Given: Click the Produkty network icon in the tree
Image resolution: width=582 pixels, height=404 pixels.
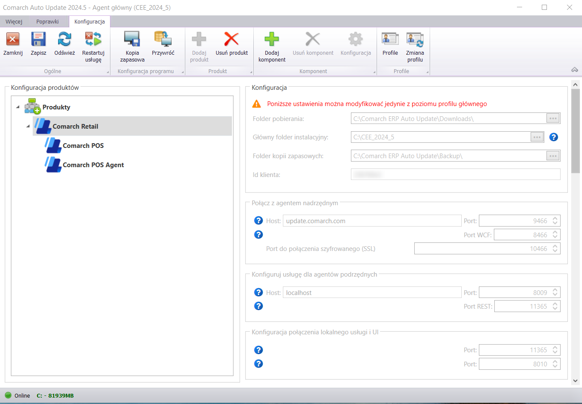Looking at the screenshot, I should 33,106.
